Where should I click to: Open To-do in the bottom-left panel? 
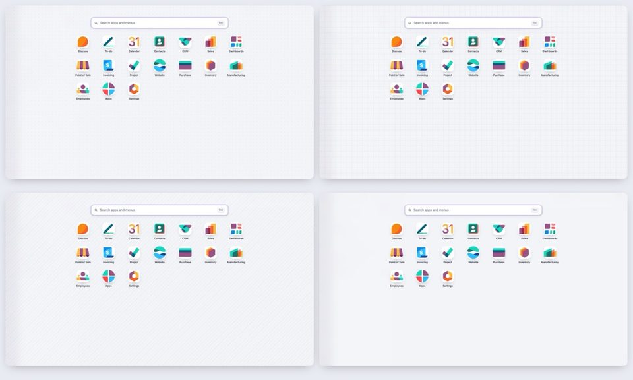109,229
